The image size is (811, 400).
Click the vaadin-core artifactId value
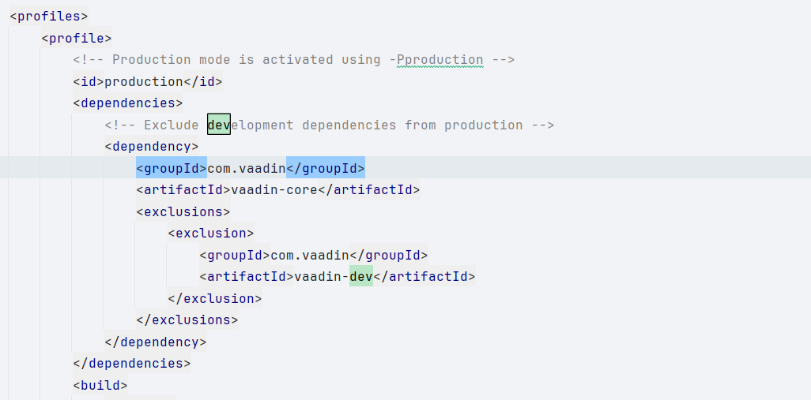tap(273, 190)
